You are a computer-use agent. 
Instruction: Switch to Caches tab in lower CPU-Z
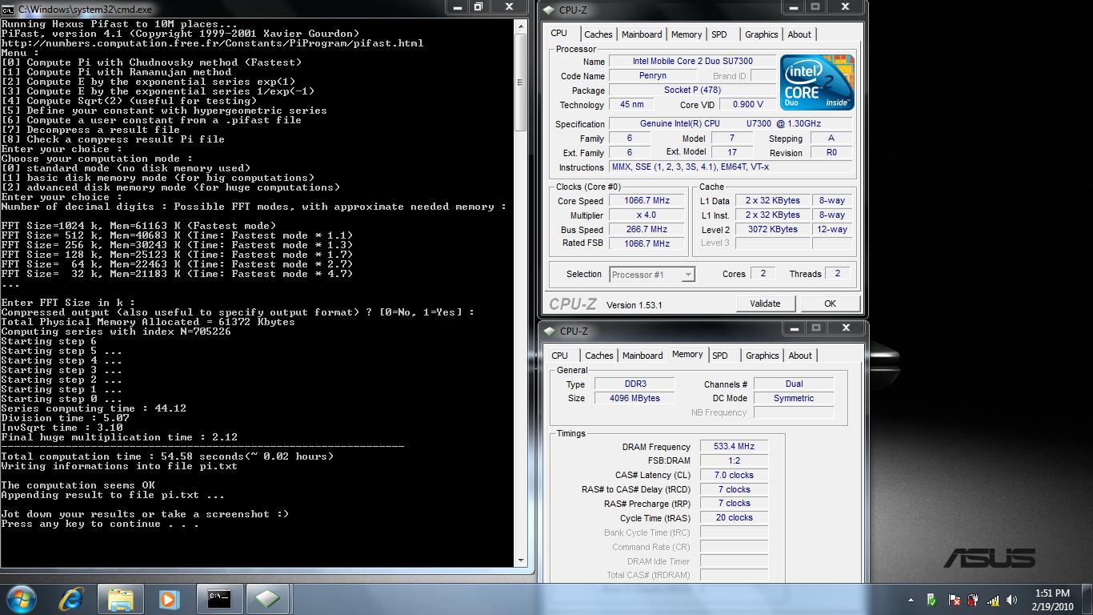(x=599, y=356)
